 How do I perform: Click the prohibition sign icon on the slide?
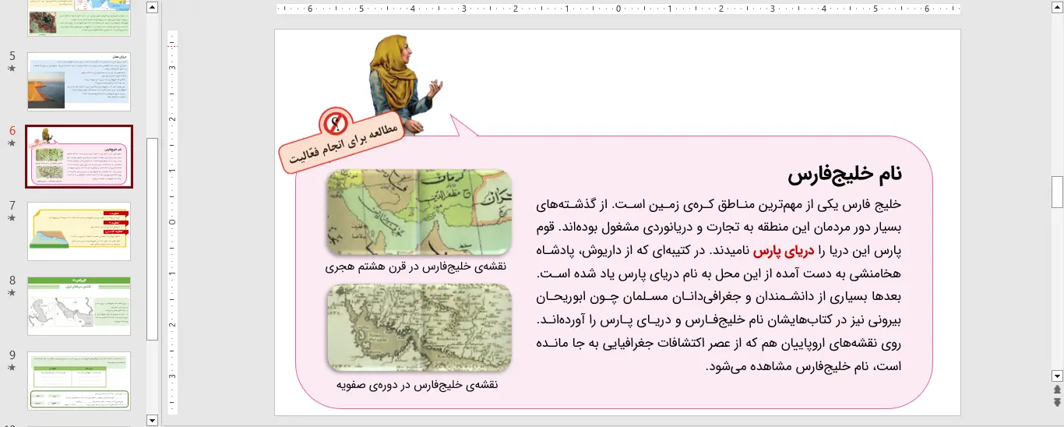point(336,122)
